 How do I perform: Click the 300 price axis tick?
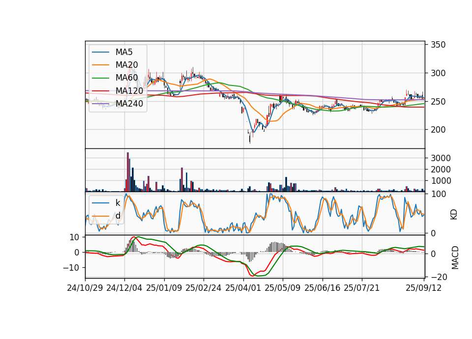click(x=438, y=73)
